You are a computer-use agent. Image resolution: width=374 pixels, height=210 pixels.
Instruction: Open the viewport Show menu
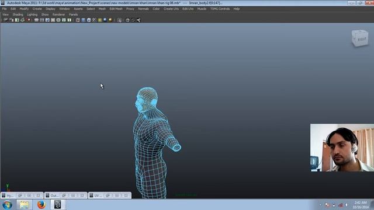tap(45, 15)
